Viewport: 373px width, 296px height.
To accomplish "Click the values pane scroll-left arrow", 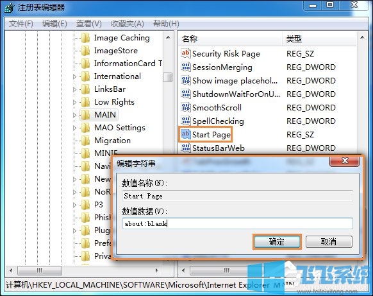I will click(183, 270).
